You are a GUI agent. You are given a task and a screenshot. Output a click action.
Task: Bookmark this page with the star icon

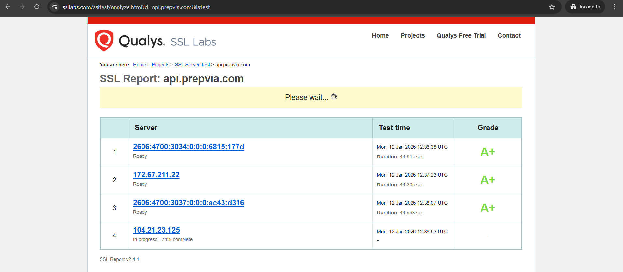coord(552,7)
